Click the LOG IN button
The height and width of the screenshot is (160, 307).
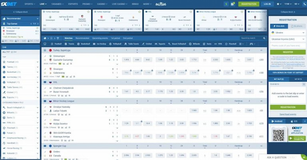(267, 4)
